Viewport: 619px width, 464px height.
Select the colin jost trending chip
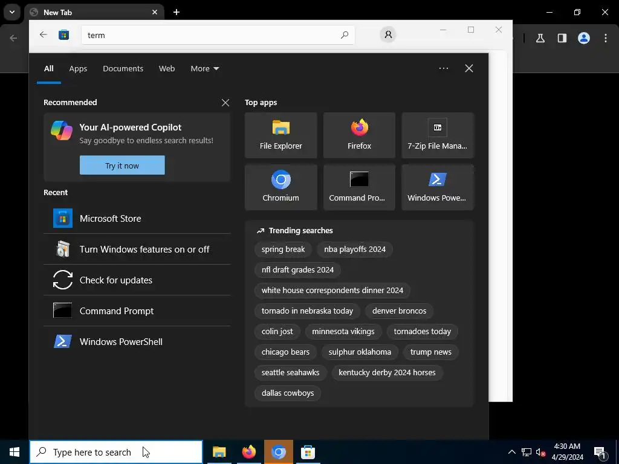[x=277, y=331]
